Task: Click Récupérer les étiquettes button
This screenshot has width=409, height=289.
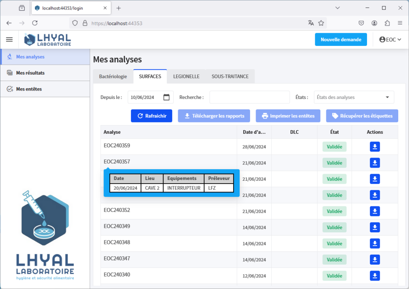Action: point(362,116)
